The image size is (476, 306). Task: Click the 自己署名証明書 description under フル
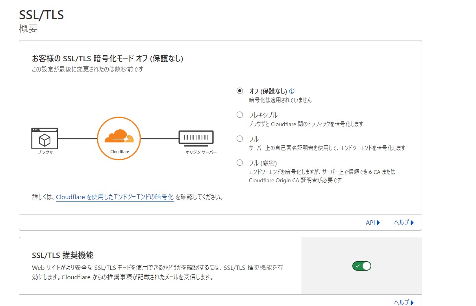pos(327,148)
